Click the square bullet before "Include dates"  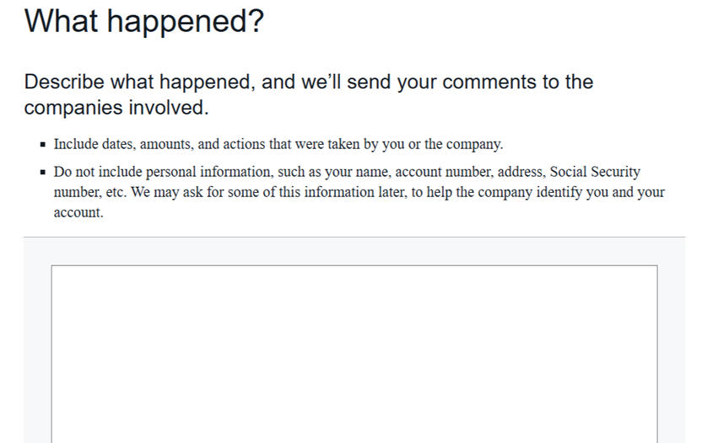point(41,145)
